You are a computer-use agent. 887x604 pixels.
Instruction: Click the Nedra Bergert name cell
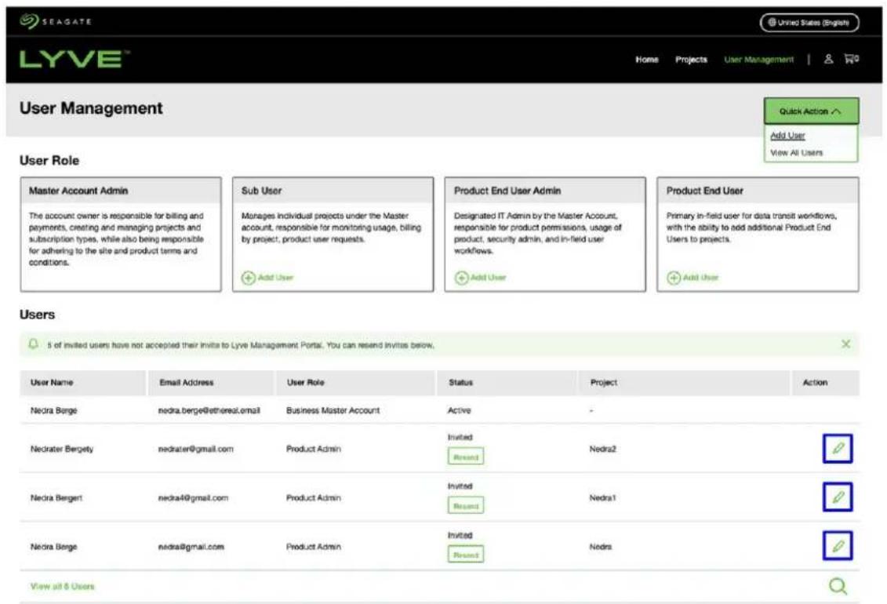(x=56, y=498)
